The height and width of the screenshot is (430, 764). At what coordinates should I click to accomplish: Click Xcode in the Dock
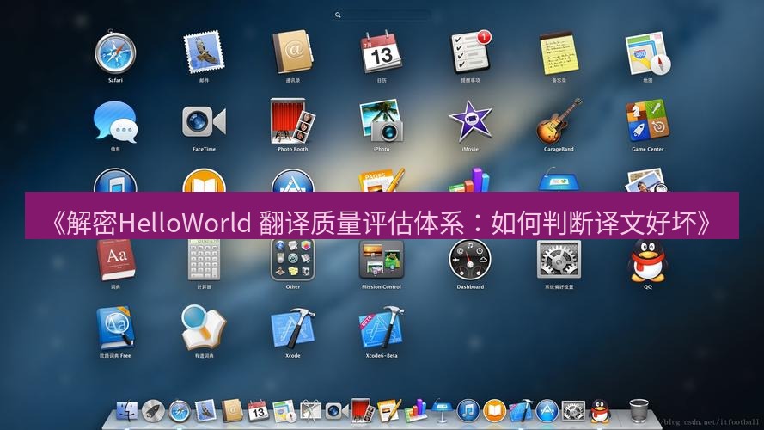[x=521, y=410]
